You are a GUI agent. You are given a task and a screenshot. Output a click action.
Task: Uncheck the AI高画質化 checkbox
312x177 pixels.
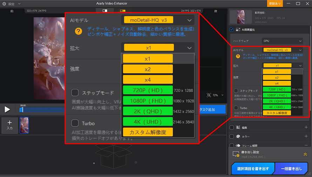point(232,29)
